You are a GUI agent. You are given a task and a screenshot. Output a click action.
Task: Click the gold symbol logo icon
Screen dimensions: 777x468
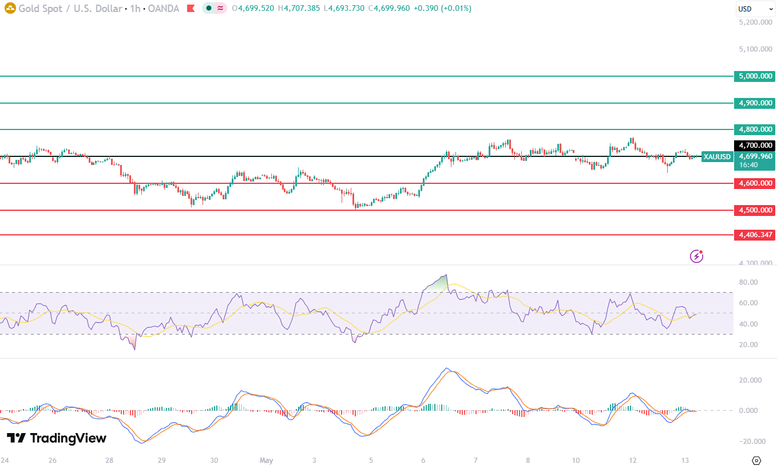click(10, 9)
